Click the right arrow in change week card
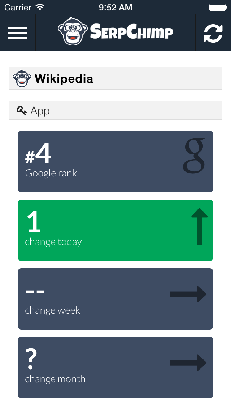This screenshot has width=231, height=410. pos(188,294)
